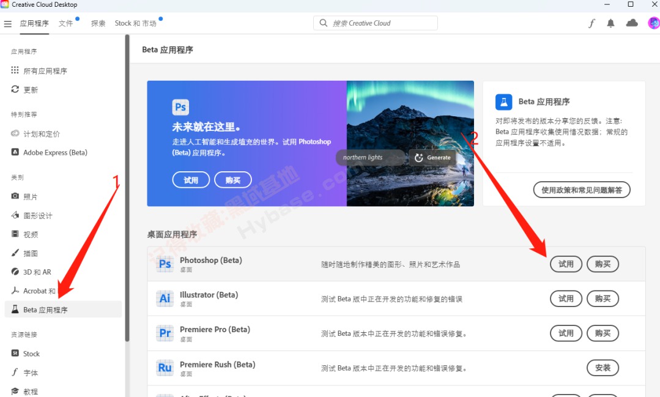Open the fonts f icon in header
Screen dimensions: 660x397
tap(591, 24)
